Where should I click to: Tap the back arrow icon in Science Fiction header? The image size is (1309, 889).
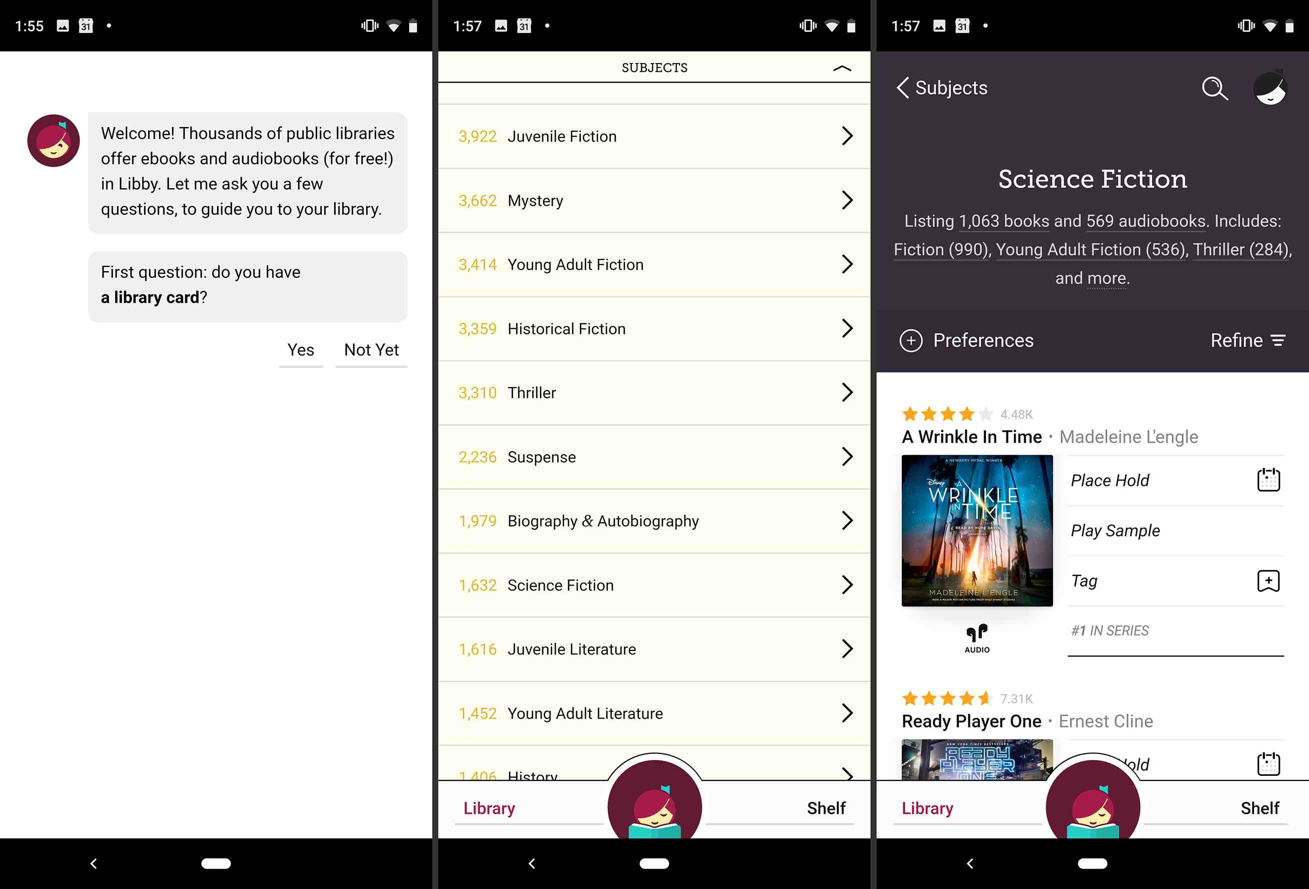903,88
